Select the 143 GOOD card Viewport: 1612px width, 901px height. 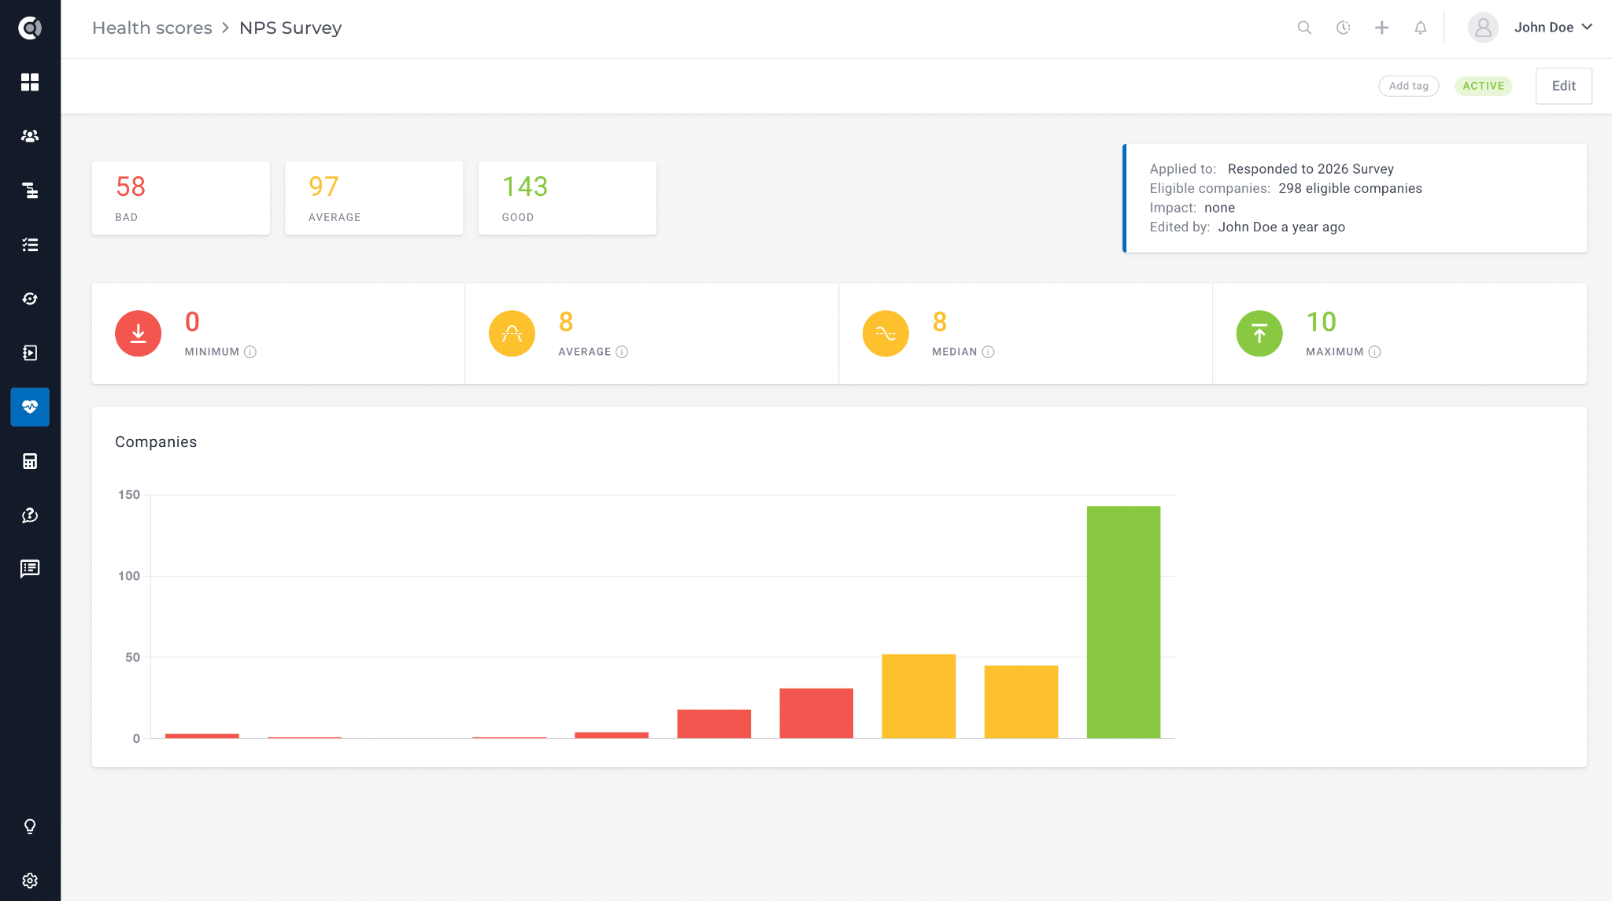(568, 198)
